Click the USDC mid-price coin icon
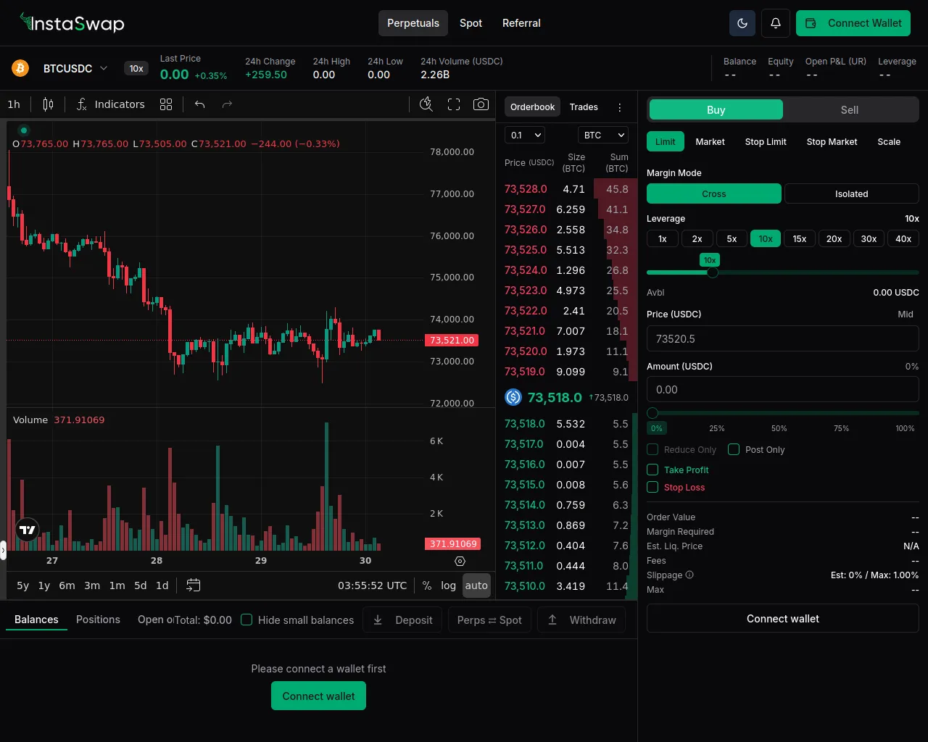 tap(513, 397)
